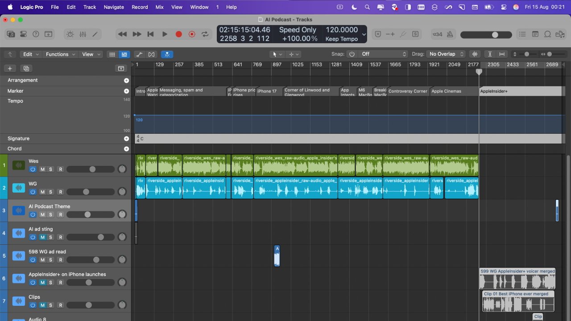Open the Navigate menu in the menu bar

click(x=114, y=7)
